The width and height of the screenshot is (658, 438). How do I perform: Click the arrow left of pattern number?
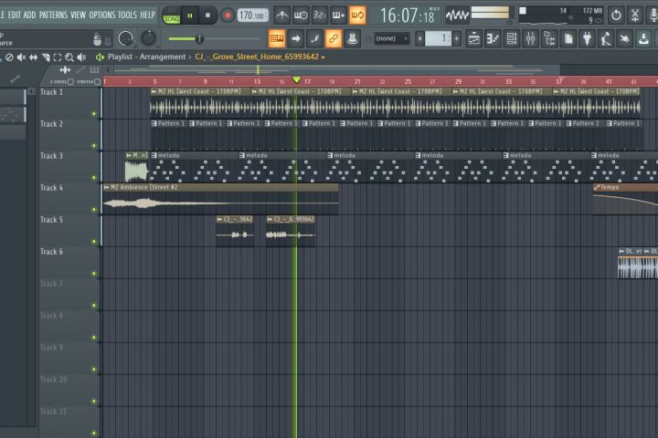pos(420,39)
